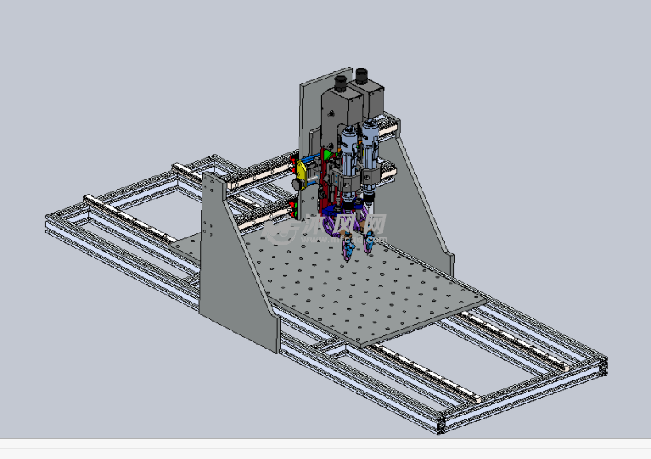Screen dimensions: 651x459
Task: Select the black round knob beside yellow bracket
Action: pyautogui.click(x=297, y=184)
